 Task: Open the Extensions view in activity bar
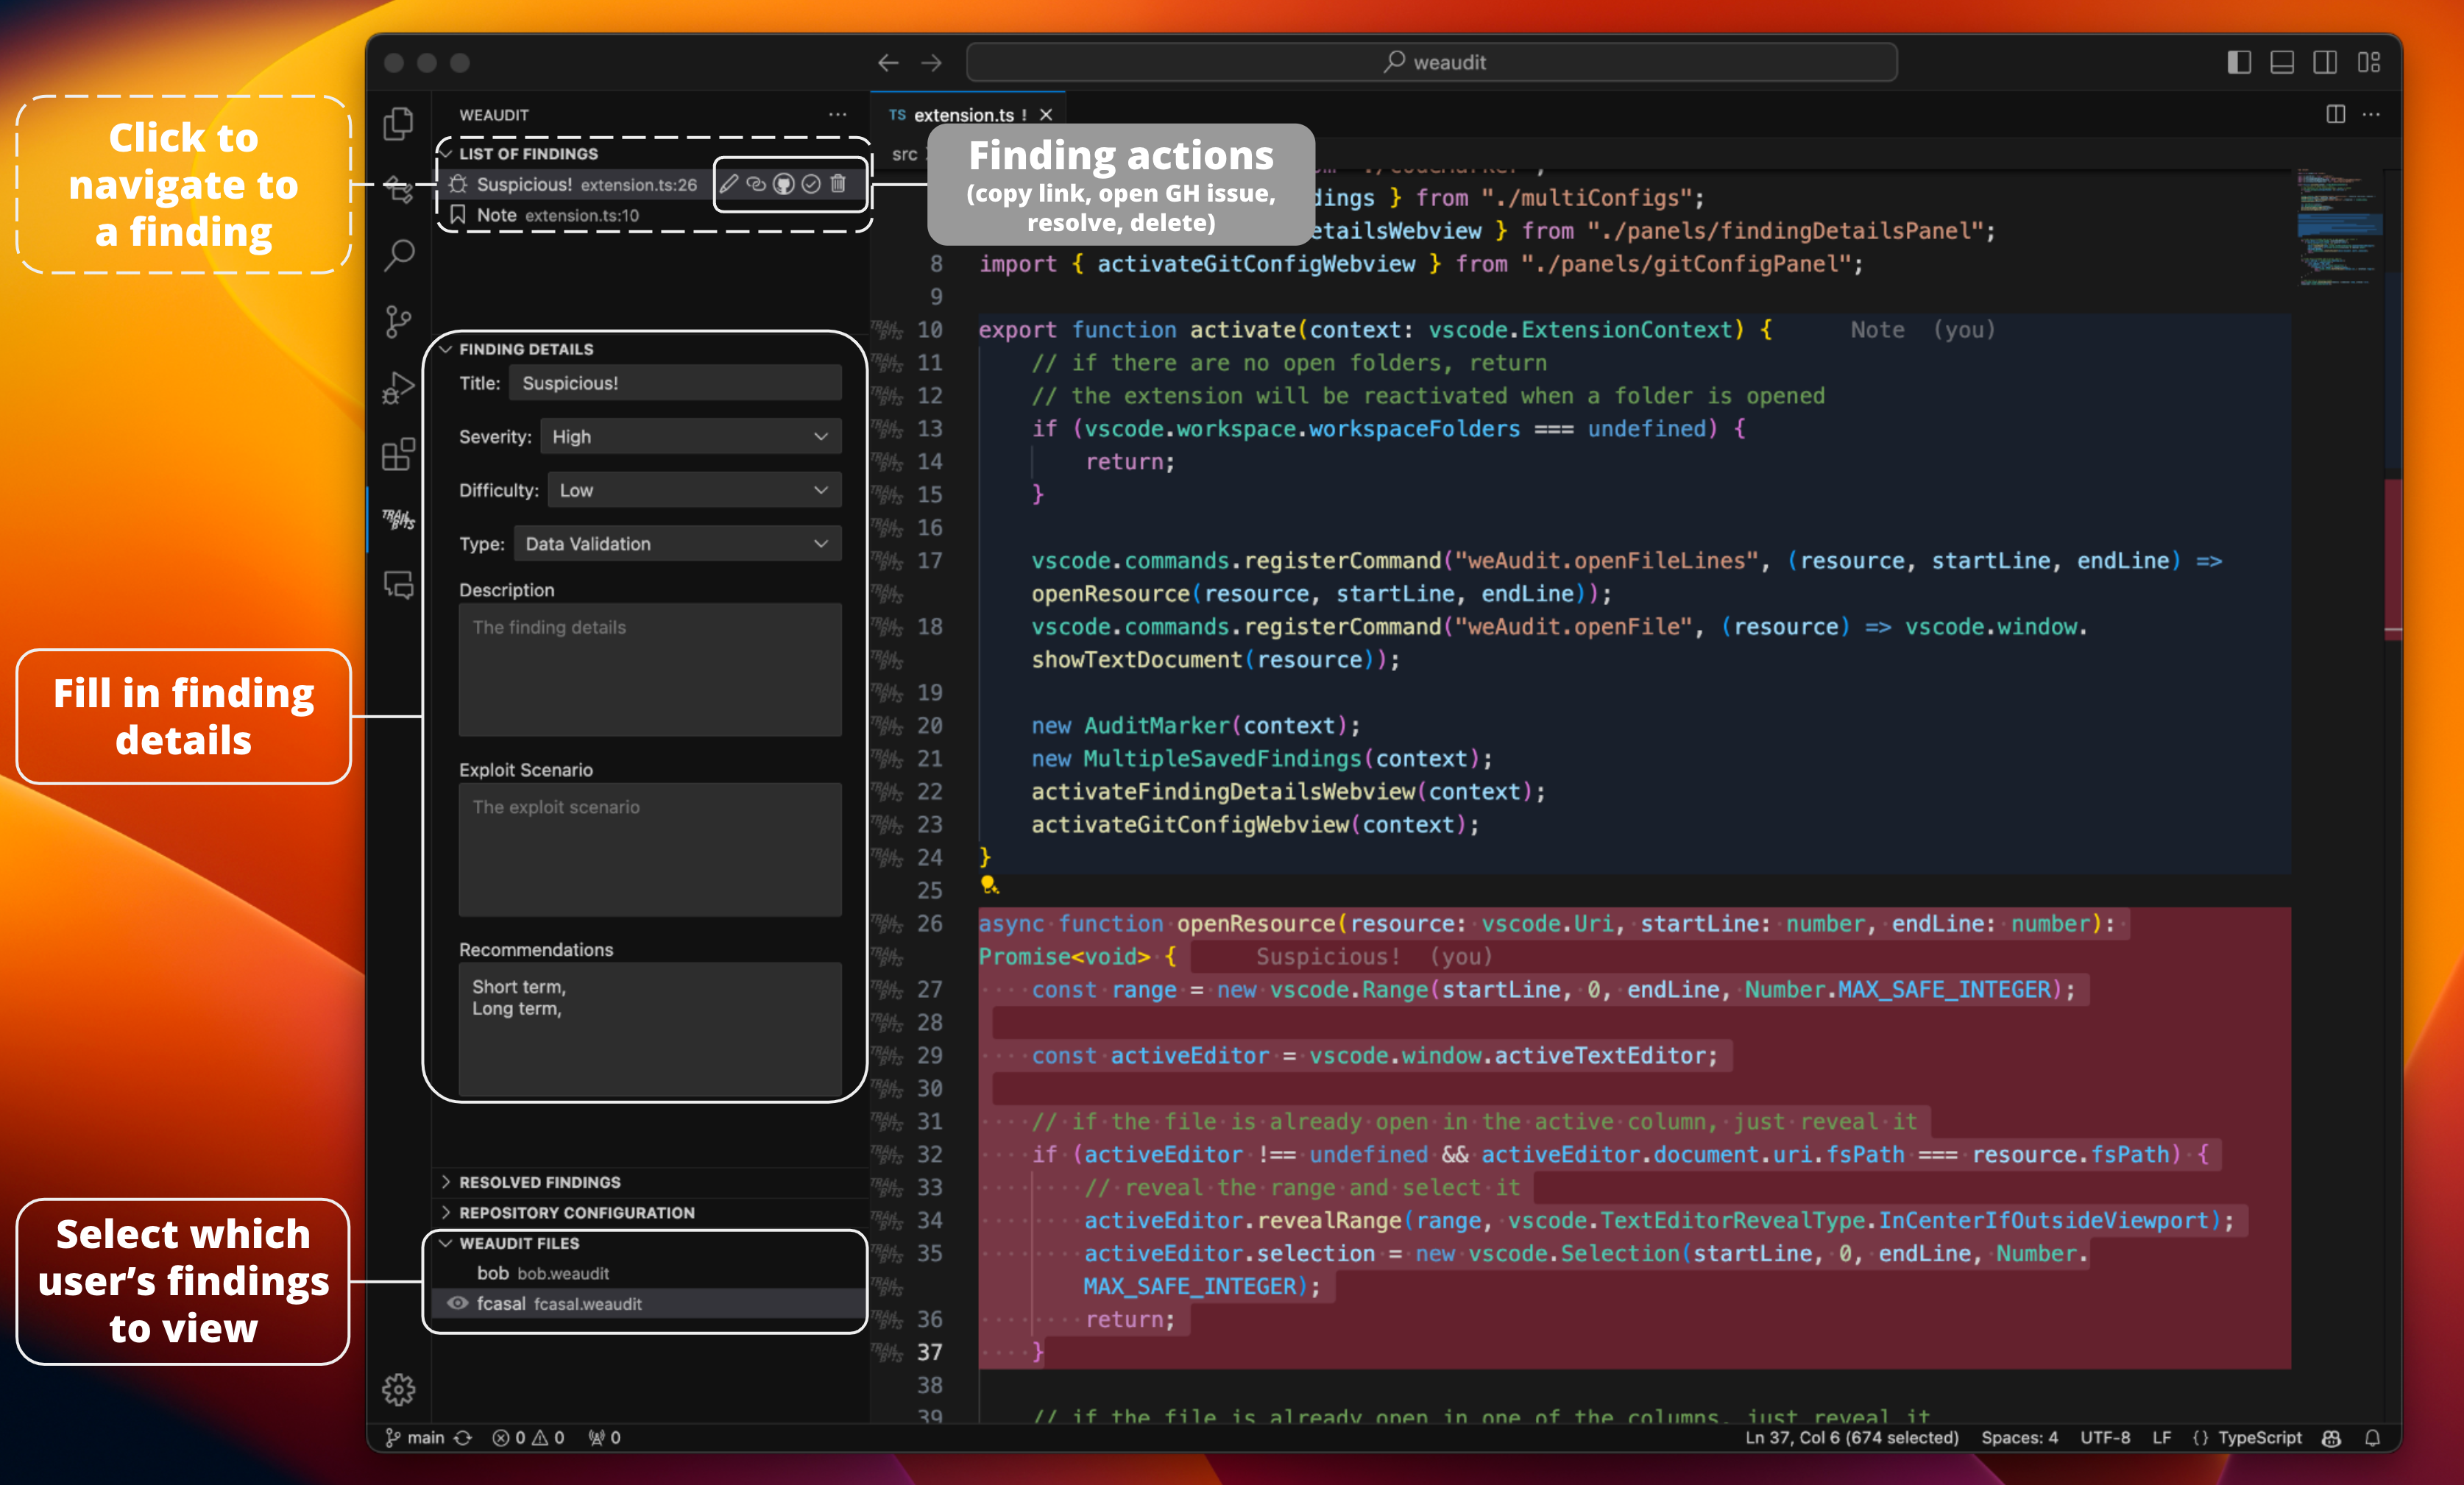[x=398, y=455]
